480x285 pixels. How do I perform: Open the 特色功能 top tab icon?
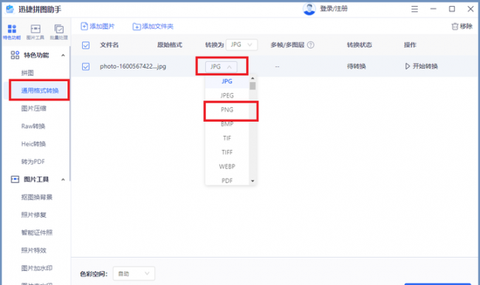12,32
